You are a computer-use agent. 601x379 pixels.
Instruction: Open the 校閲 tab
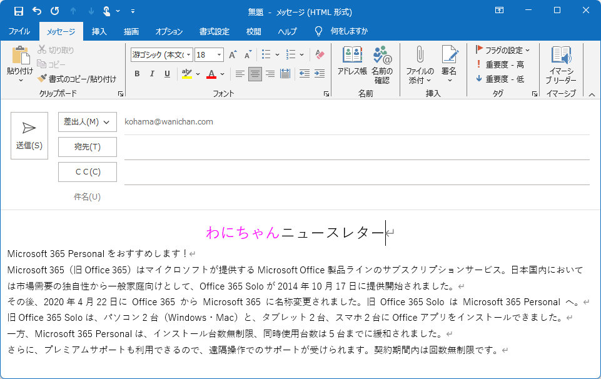[253, 31]
